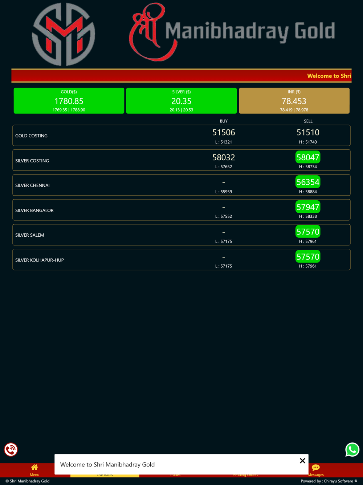
Task: Click Silver Kolhapur-Hup low L : 57175
Action: [224, 266]
